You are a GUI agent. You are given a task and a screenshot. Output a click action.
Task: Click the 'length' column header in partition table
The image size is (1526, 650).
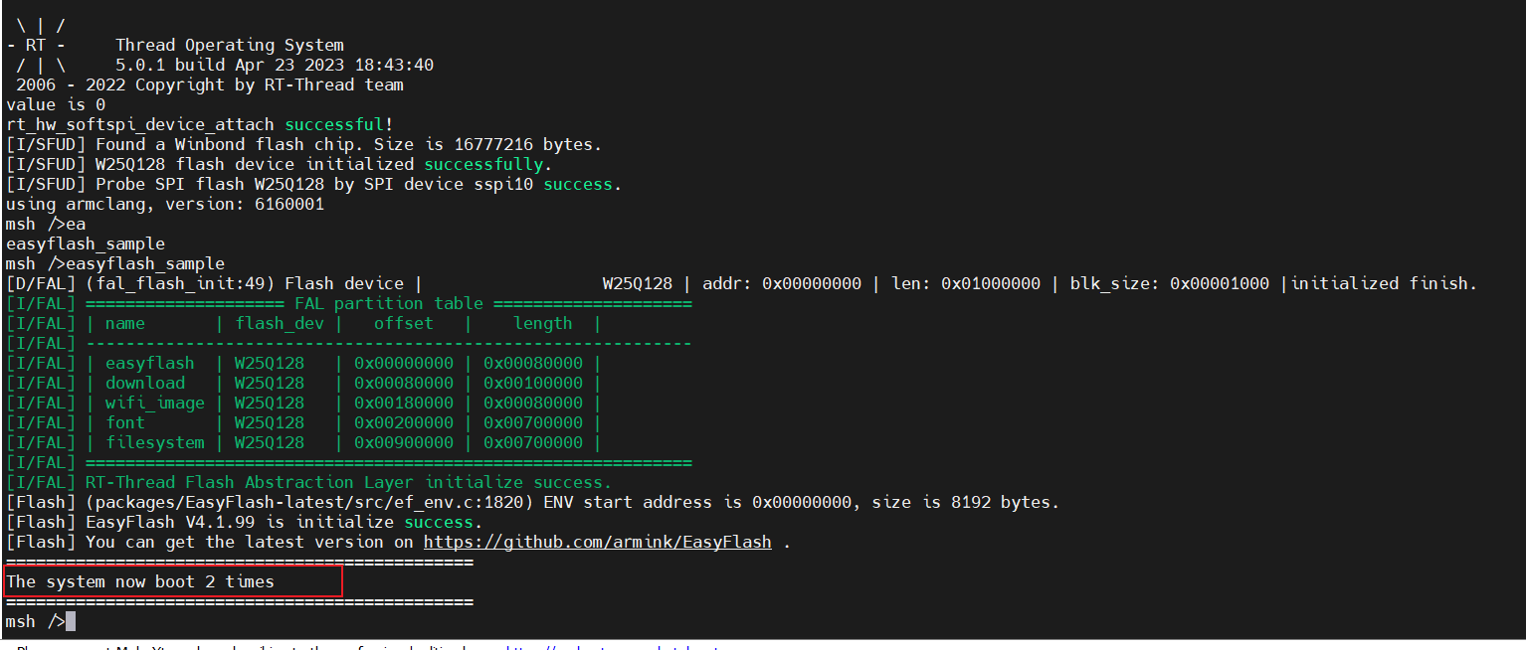coord(543,324)
